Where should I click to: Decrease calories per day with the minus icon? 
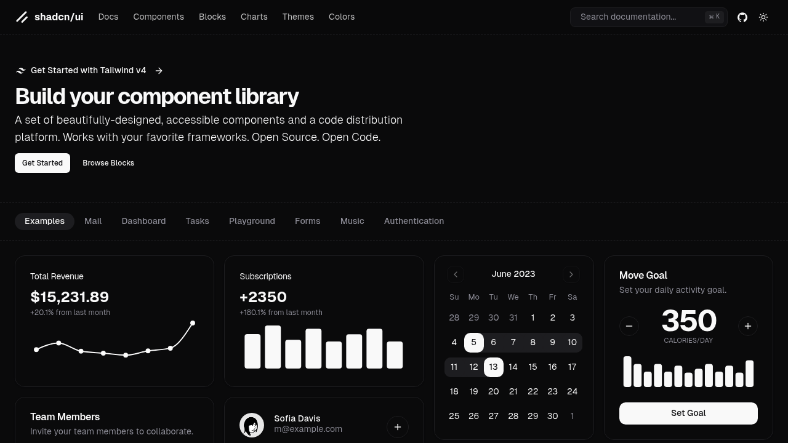[629, 326]
